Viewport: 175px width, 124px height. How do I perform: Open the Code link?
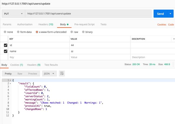click(x=171, y=25)
